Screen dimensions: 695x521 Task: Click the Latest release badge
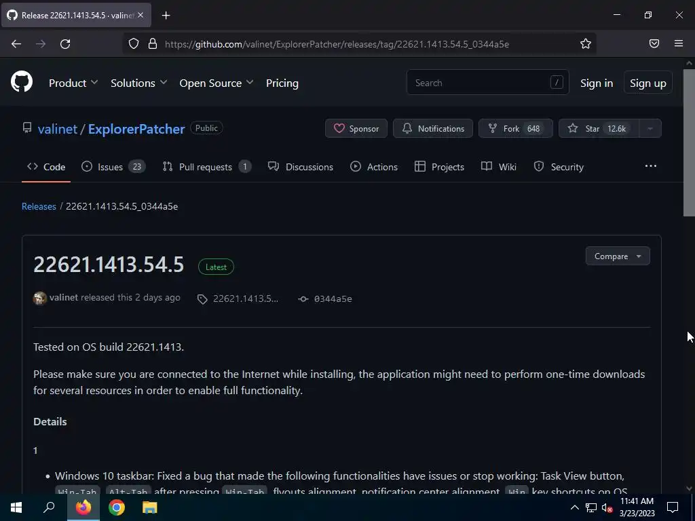tap(216, 267)
